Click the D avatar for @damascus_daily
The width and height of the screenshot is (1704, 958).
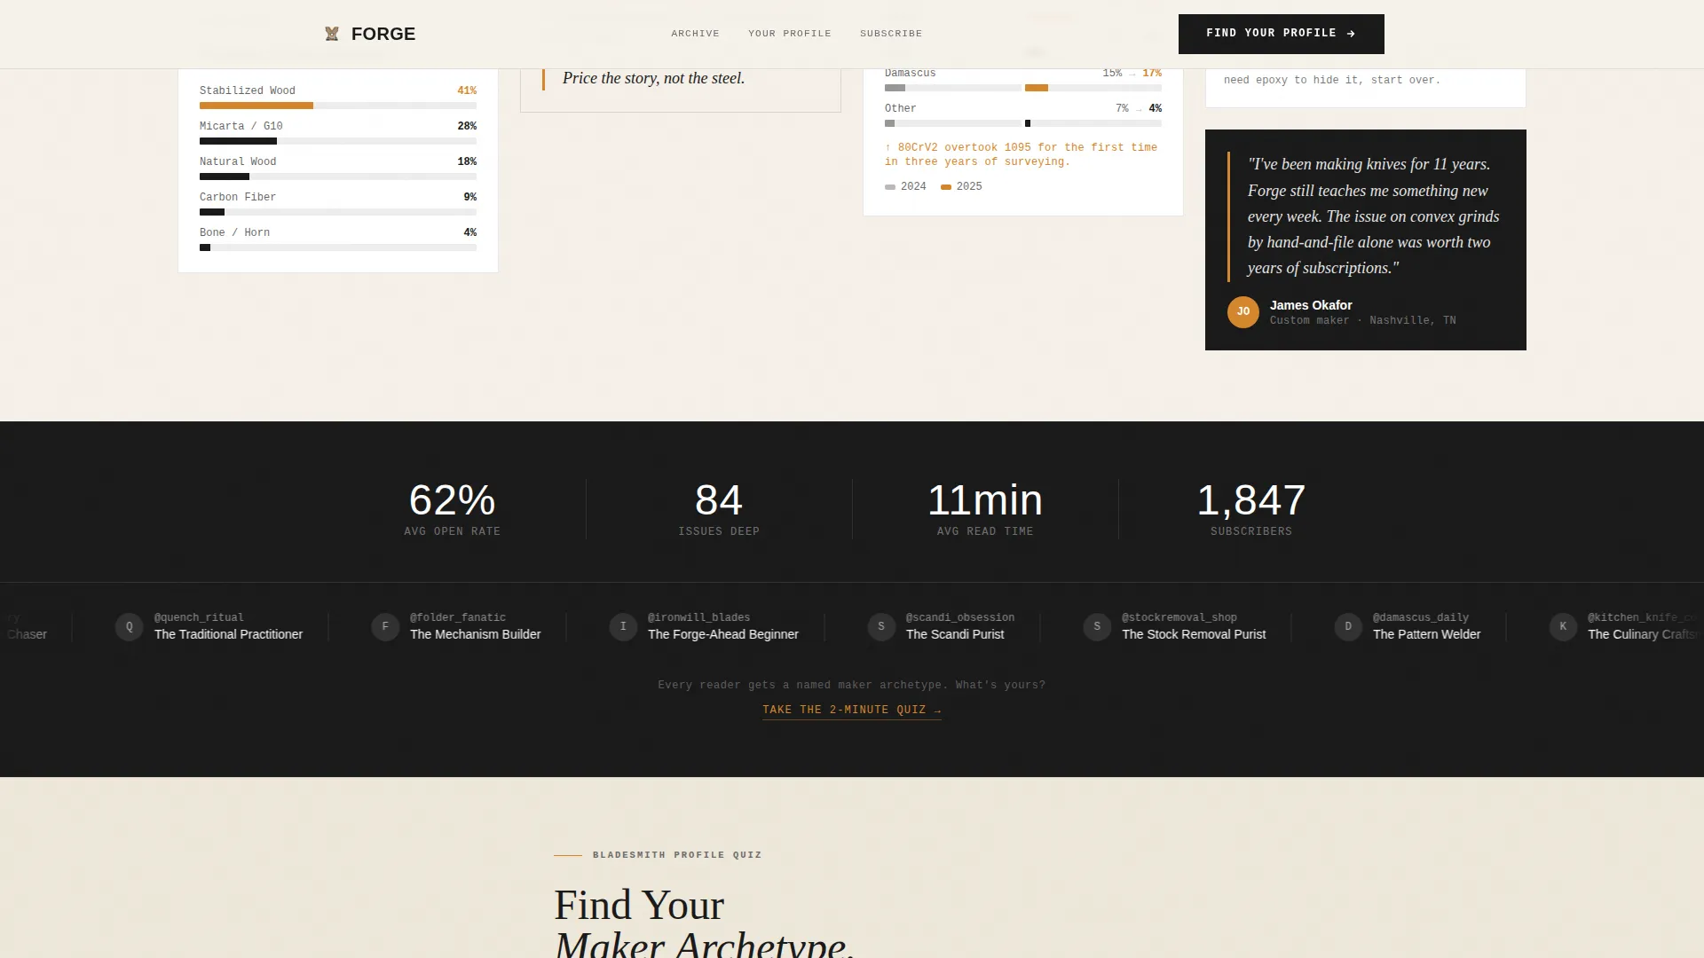click(1348, 626)
